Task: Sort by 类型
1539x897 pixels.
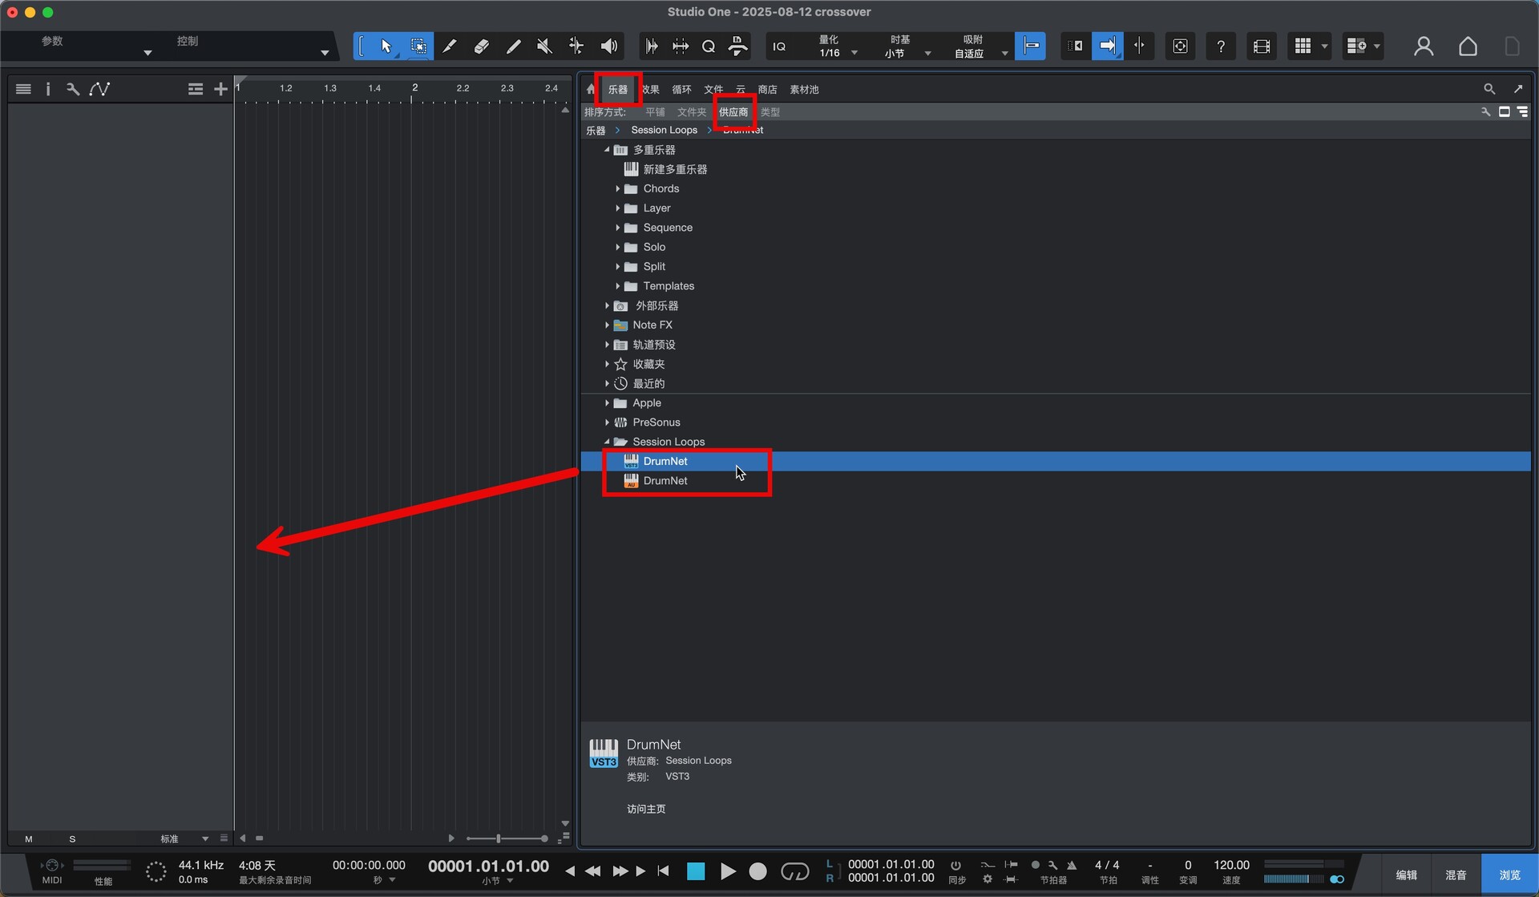Action: coord(769,112)
